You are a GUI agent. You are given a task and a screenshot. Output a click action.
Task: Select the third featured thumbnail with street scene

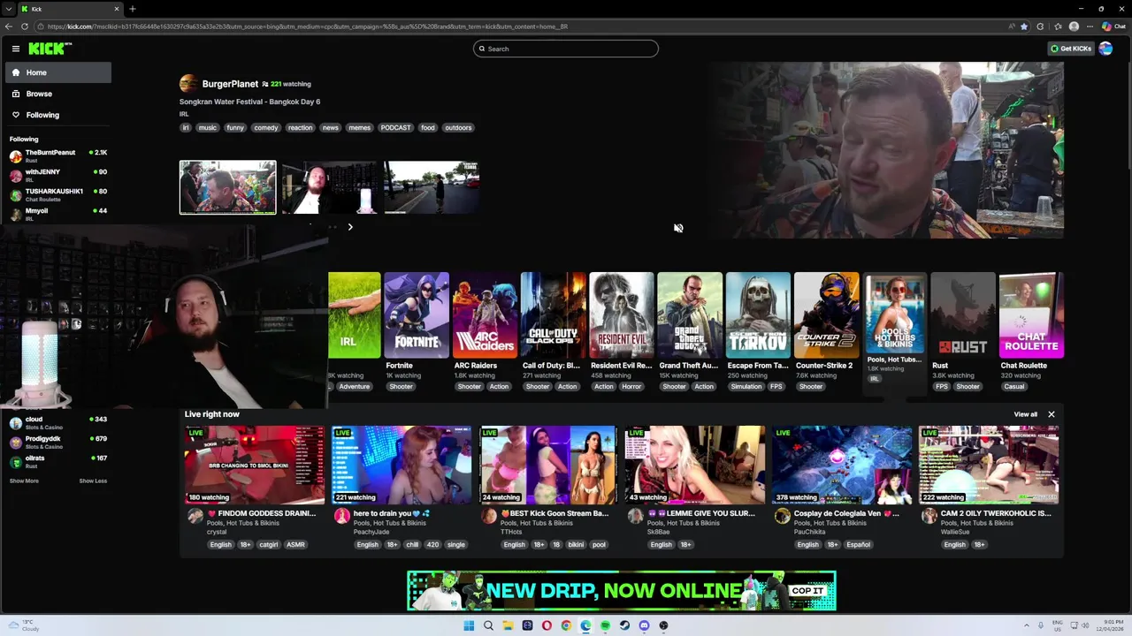[x=432, y=187]
